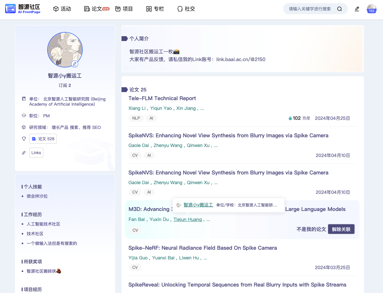Open the 专栏 navigation item
The width and height of the screenshot is (383, 293).
[x=155, y=9]
